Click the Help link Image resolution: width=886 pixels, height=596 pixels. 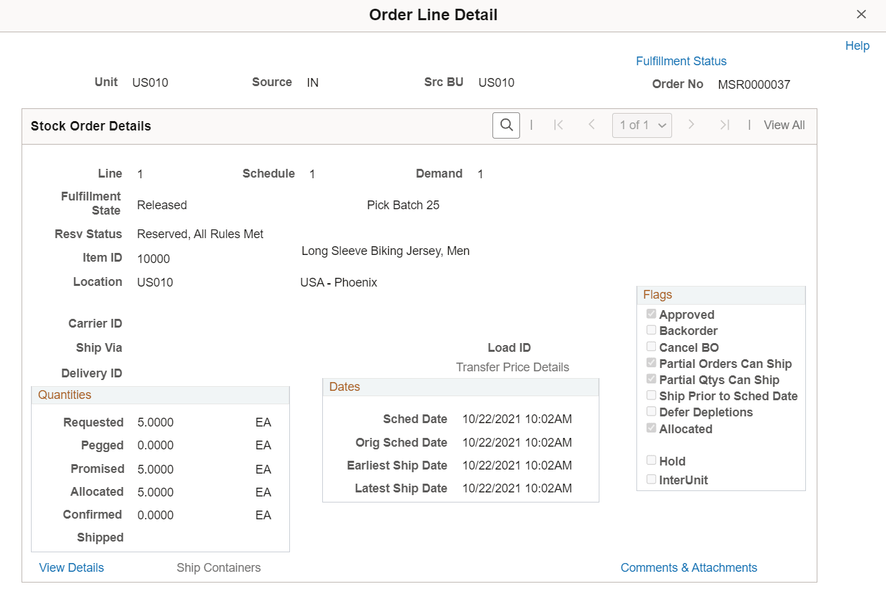click(x=857, y=45)
